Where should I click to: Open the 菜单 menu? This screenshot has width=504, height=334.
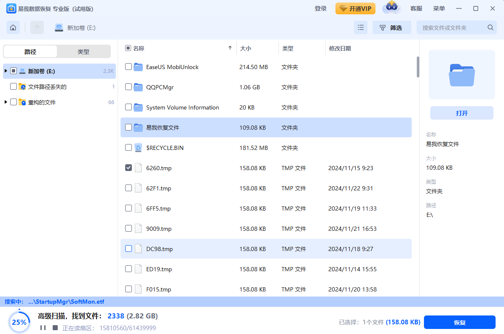(439, 9)
